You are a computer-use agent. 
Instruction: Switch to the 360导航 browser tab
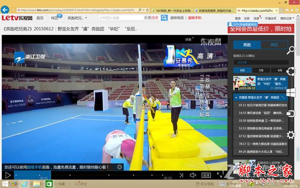pyautogui.click(x=173, y=10)
